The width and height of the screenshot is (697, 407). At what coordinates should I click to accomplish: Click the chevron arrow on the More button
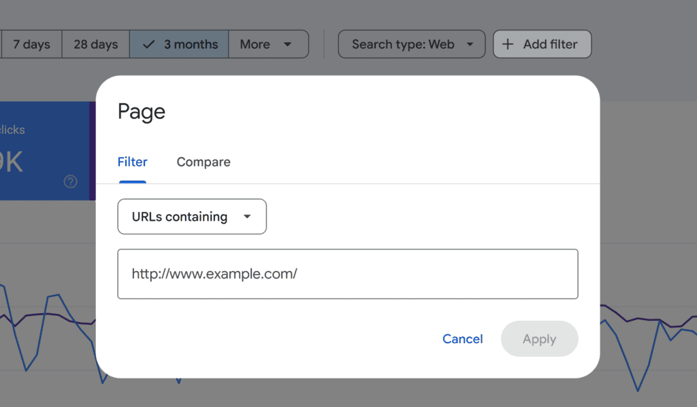coord(289,43)
